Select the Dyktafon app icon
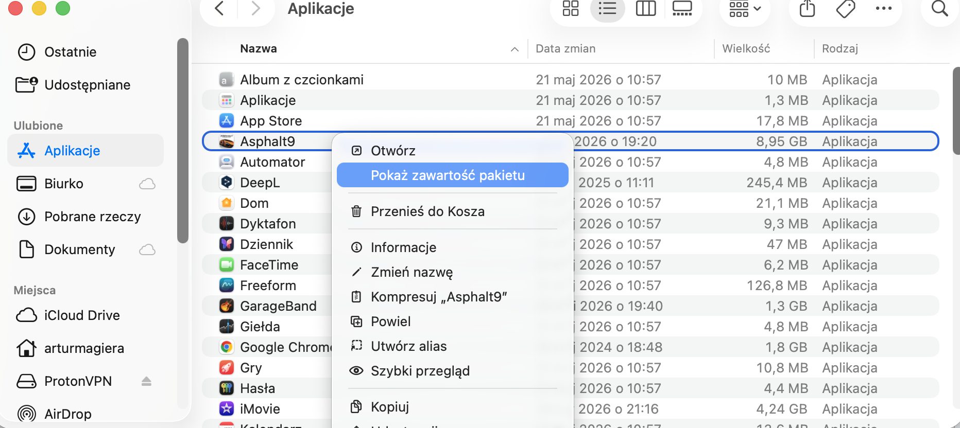This screenshot has width=960, height=428. 226,224
